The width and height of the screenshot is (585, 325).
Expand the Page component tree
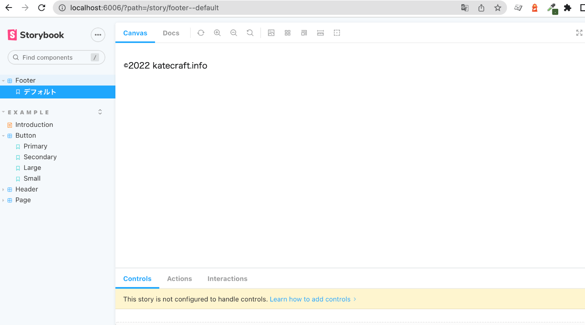[3, 200]
